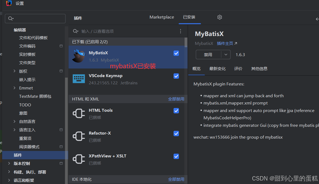This screenshot has height=184, width=319.
Task: Focus the plugin search input field
Action: (128, 31)
